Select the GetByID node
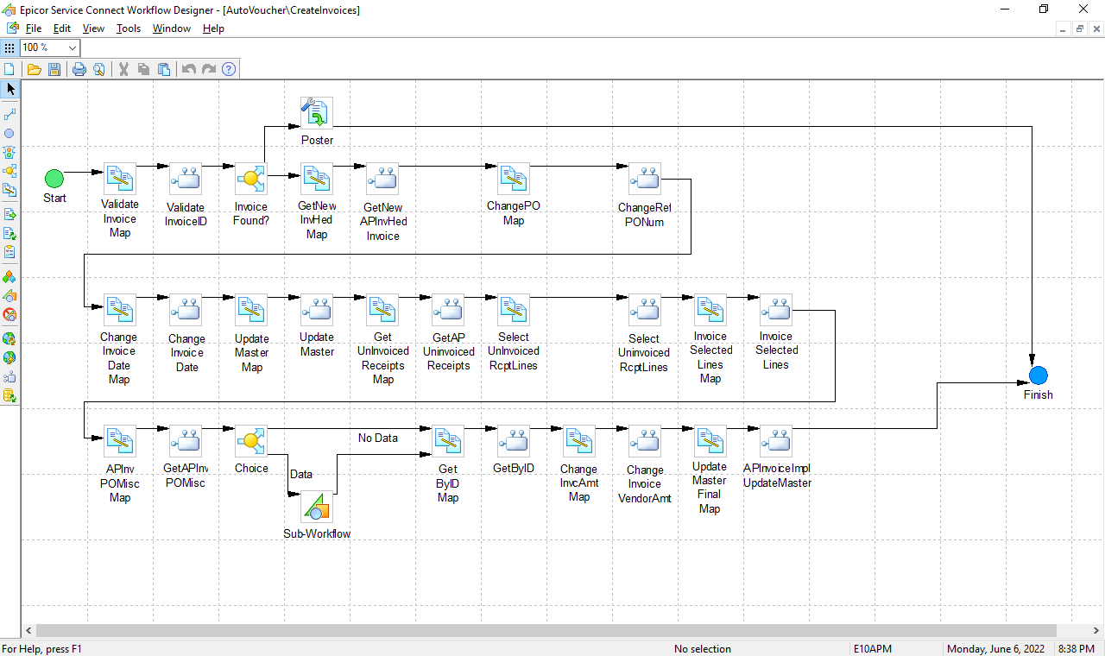1105x656 pixels. pyautogui.click(x=514, y=441)
